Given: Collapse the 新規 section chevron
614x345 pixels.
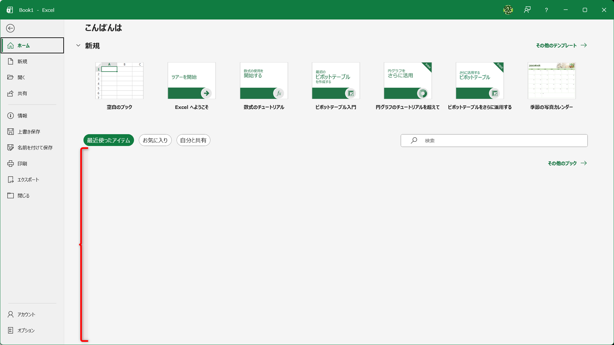Looking at the screenshot, I should [78, 45].
